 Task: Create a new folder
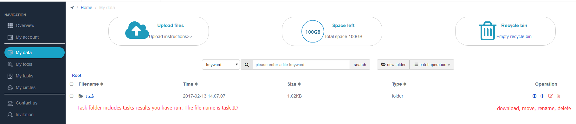(x=393, y=65)
